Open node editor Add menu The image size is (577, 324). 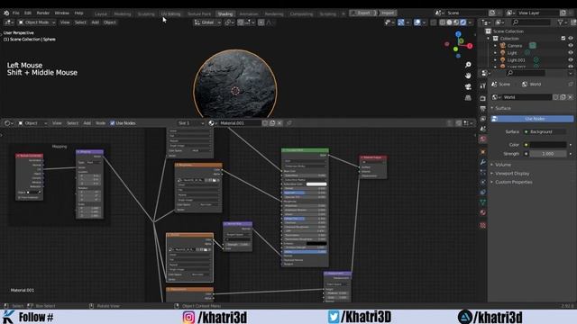(87, 123)
